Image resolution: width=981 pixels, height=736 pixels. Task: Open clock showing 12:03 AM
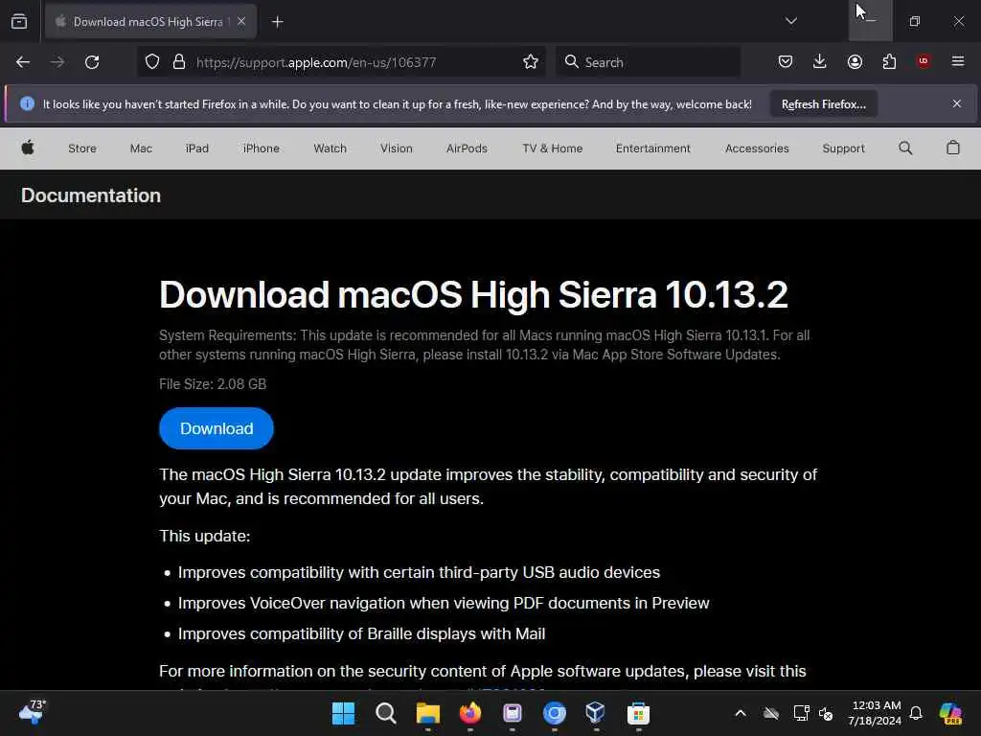click(x=876, y=713)
